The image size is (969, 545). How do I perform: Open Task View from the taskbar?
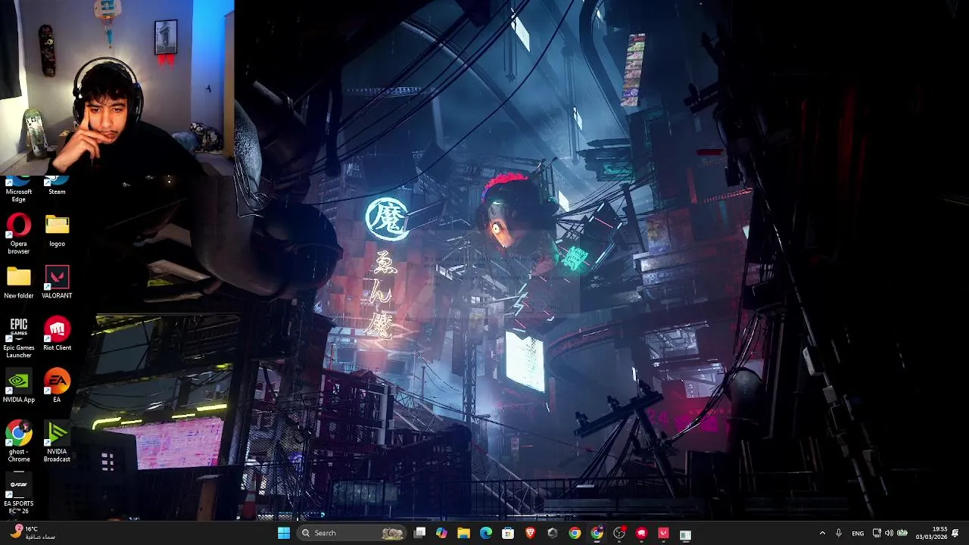[420, 534]
